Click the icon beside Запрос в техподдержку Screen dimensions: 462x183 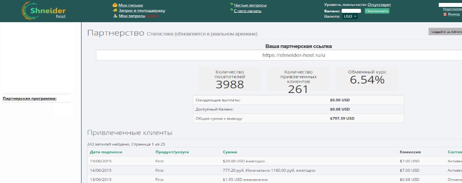click(115, 10)
